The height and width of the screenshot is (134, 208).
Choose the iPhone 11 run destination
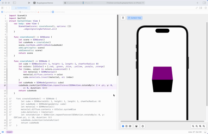click(x=88, y=3)
